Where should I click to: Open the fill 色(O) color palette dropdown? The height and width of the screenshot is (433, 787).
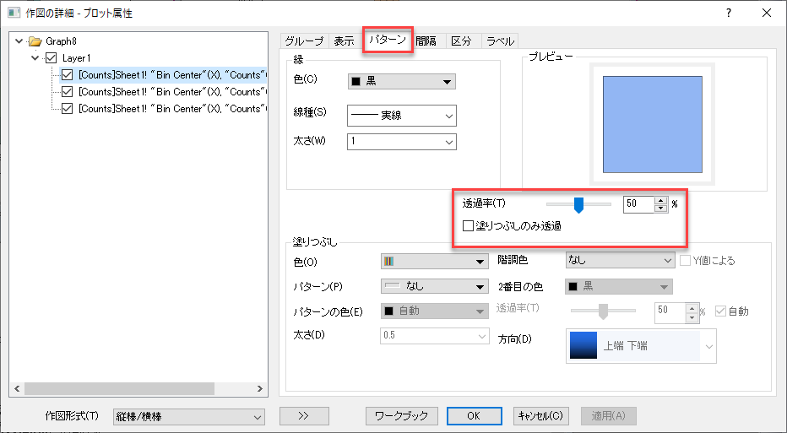click(435, 261)
